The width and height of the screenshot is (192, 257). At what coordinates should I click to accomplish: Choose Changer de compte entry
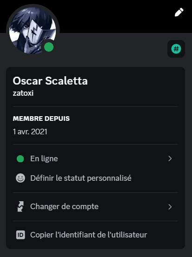tap(95, 207)
